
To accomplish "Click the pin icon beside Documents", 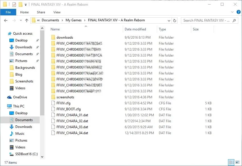I will [37, 54].
